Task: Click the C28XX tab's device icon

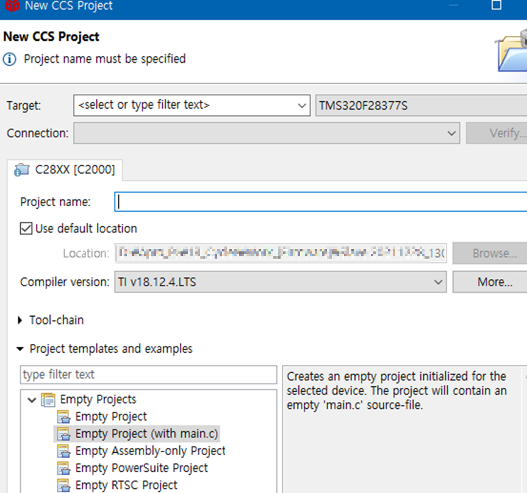Action: [x=22, y=170]
